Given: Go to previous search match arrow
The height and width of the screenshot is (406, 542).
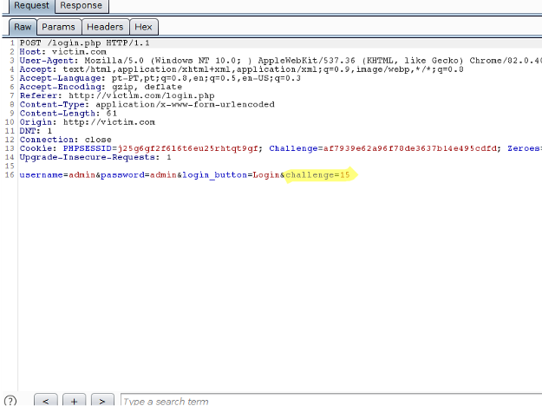Looking at the screenshot, I should [x=46, y=401].
